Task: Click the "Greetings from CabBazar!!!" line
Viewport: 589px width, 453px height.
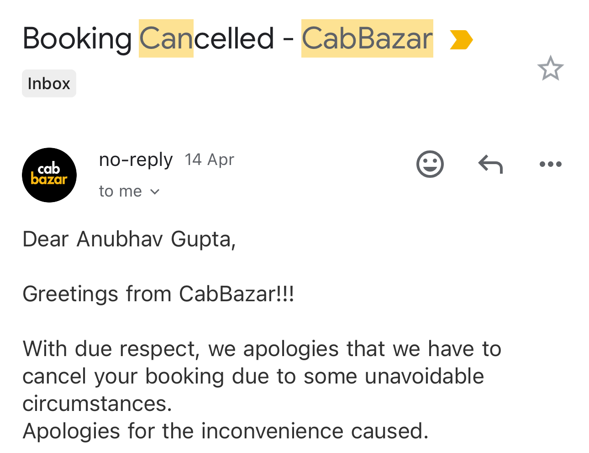Action: click(158, 294)
